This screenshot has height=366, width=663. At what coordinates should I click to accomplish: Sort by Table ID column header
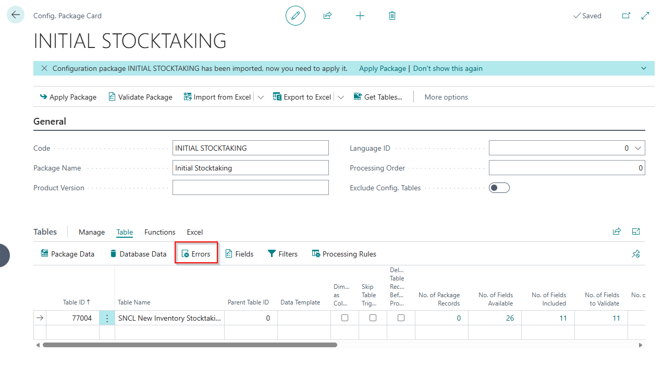pos(76,302)
